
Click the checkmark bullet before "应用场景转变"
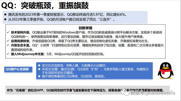[x=8, y=41]
